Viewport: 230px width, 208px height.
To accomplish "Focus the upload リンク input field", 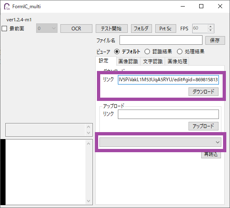I will (168, 114).
